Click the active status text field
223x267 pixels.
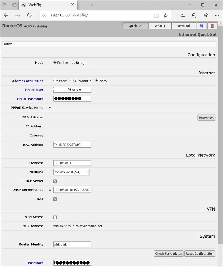[x=109, y=44]
